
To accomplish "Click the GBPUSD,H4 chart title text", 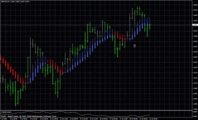I will pyautogui.click(x=5, y=2).
